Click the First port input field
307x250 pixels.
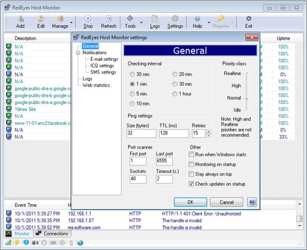(138, 161)
